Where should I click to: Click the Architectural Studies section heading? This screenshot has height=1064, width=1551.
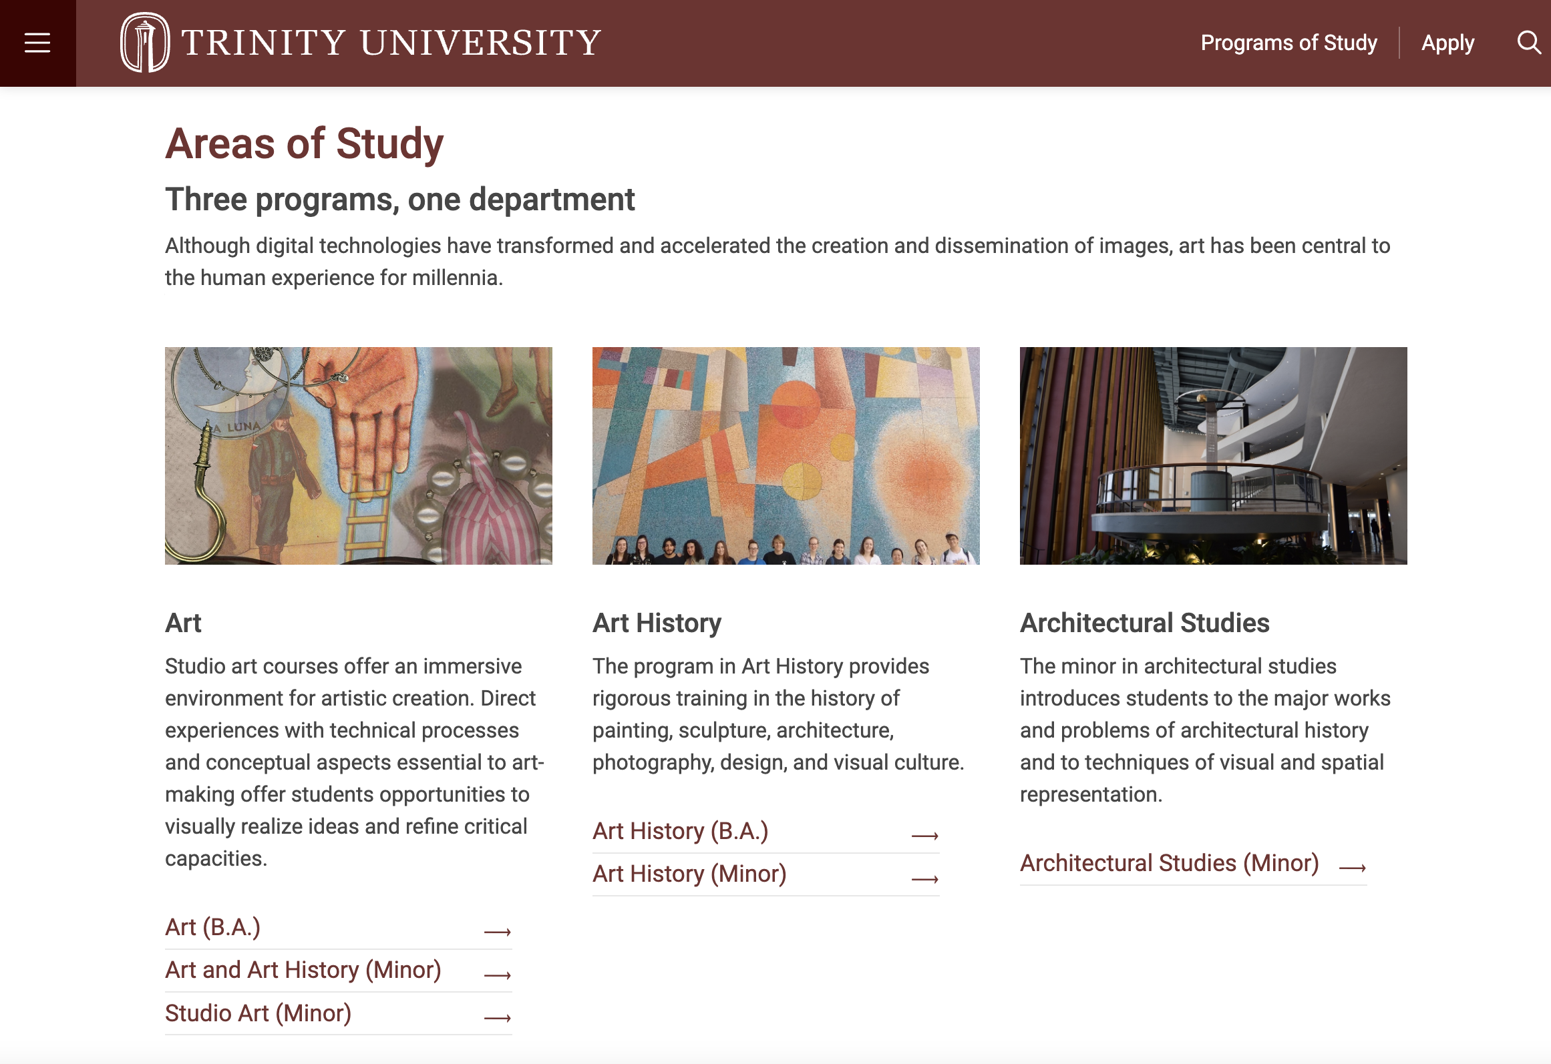point(1145,623)
